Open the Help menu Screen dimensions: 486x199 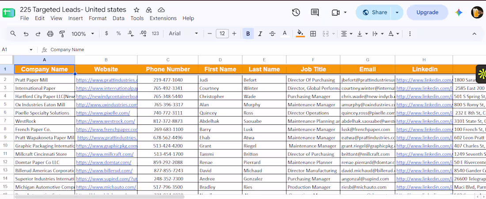click(x=188, y=18)
